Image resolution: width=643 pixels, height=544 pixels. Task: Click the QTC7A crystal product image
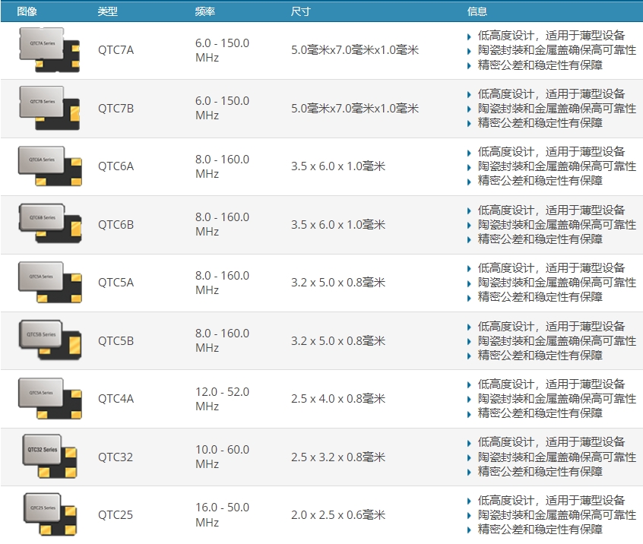50,50
